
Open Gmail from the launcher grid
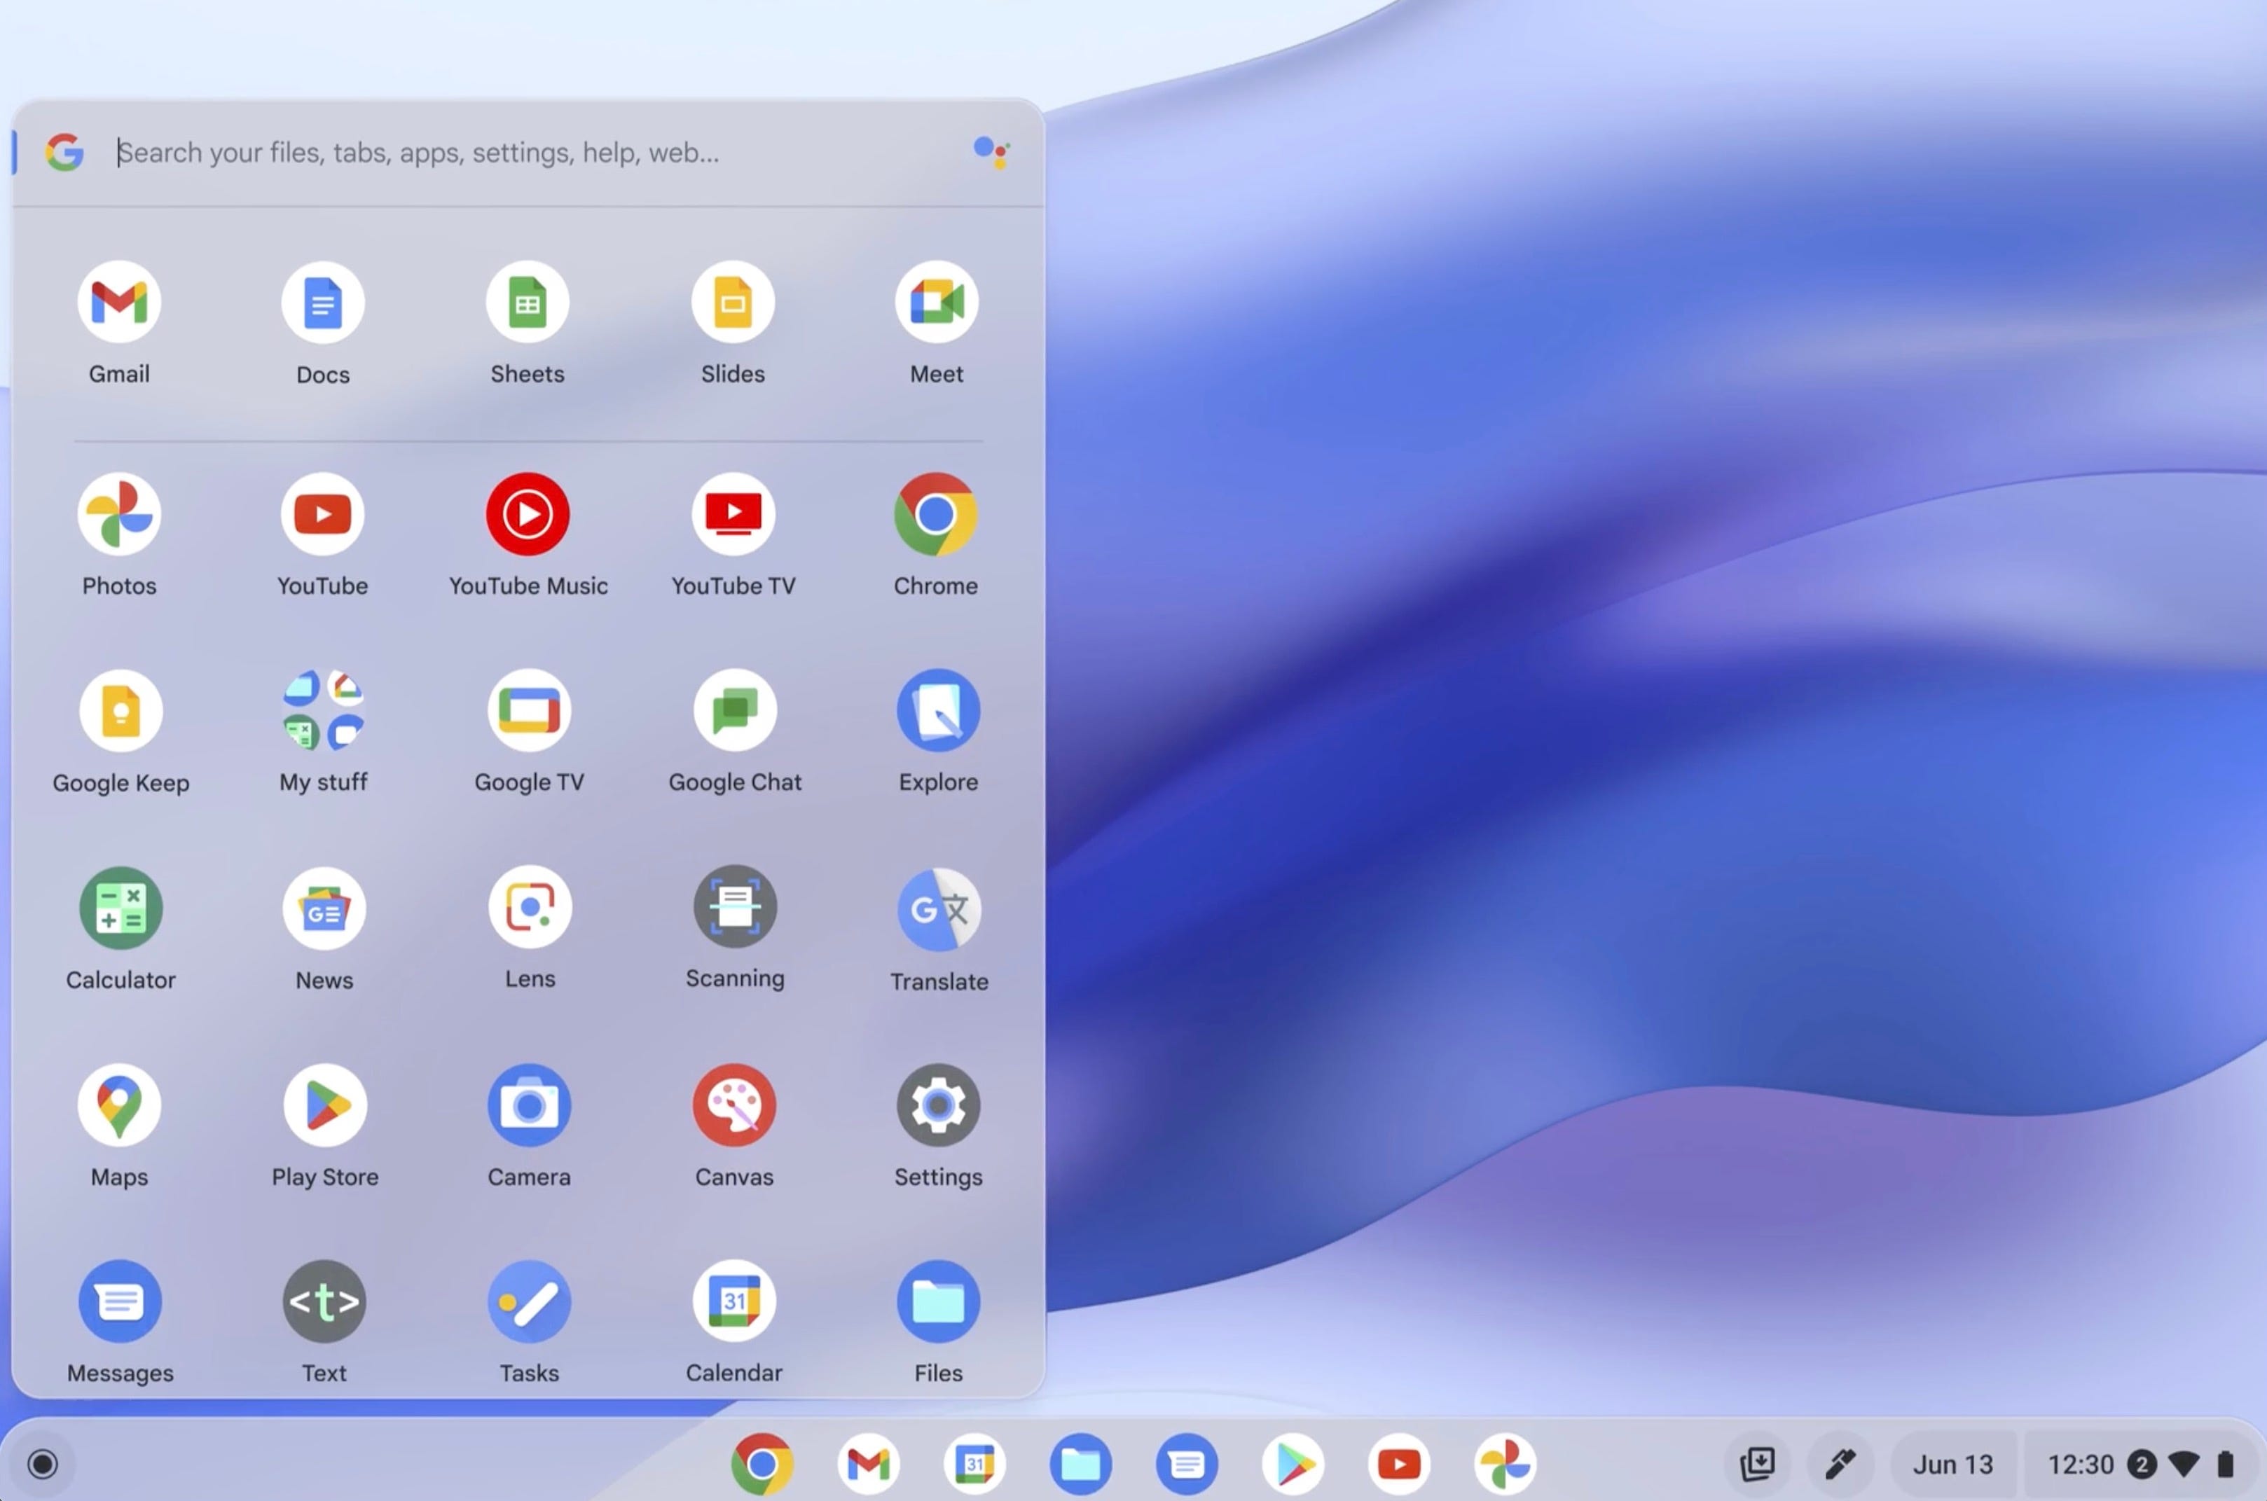[118, 303]
